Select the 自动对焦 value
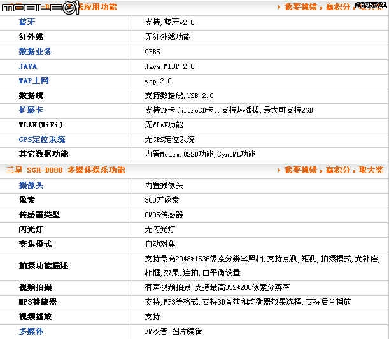389x339 pixels. pyautogui.click(x=160, y=243)
